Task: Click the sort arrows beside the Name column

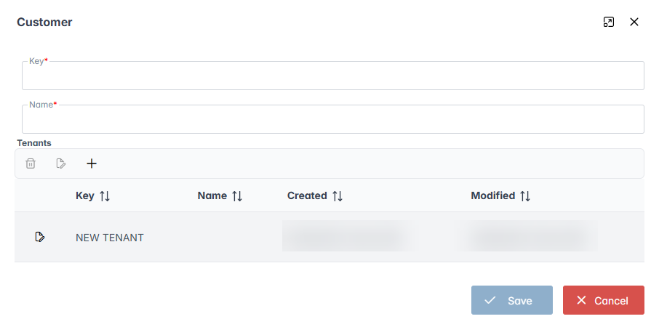Action: (237, 196)
